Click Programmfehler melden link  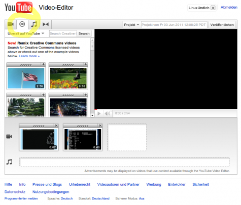click(21, 198)
